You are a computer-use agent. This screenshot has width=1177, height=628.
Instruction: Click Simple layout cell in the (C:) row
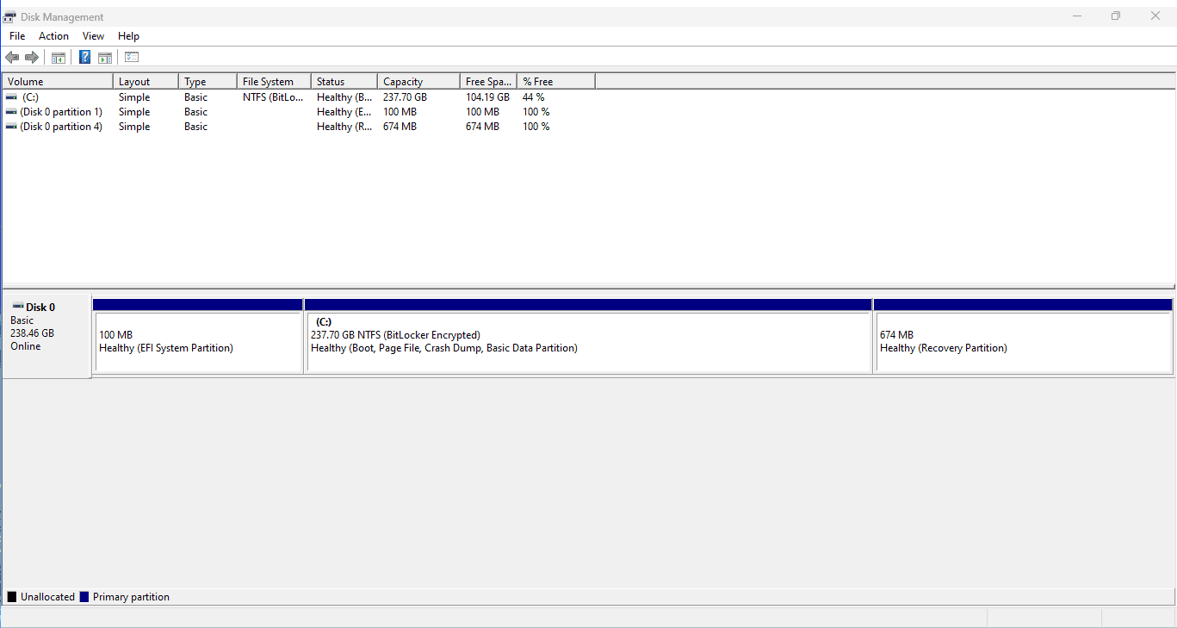(134, 97)
